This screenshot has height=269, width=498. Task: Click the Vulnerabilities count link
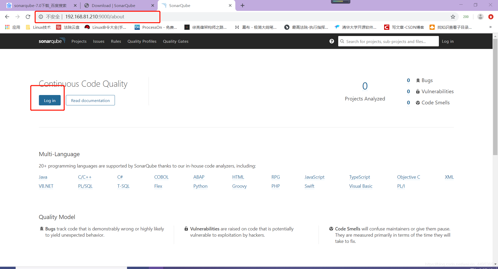pyautogui.click(x=408, y=92)
